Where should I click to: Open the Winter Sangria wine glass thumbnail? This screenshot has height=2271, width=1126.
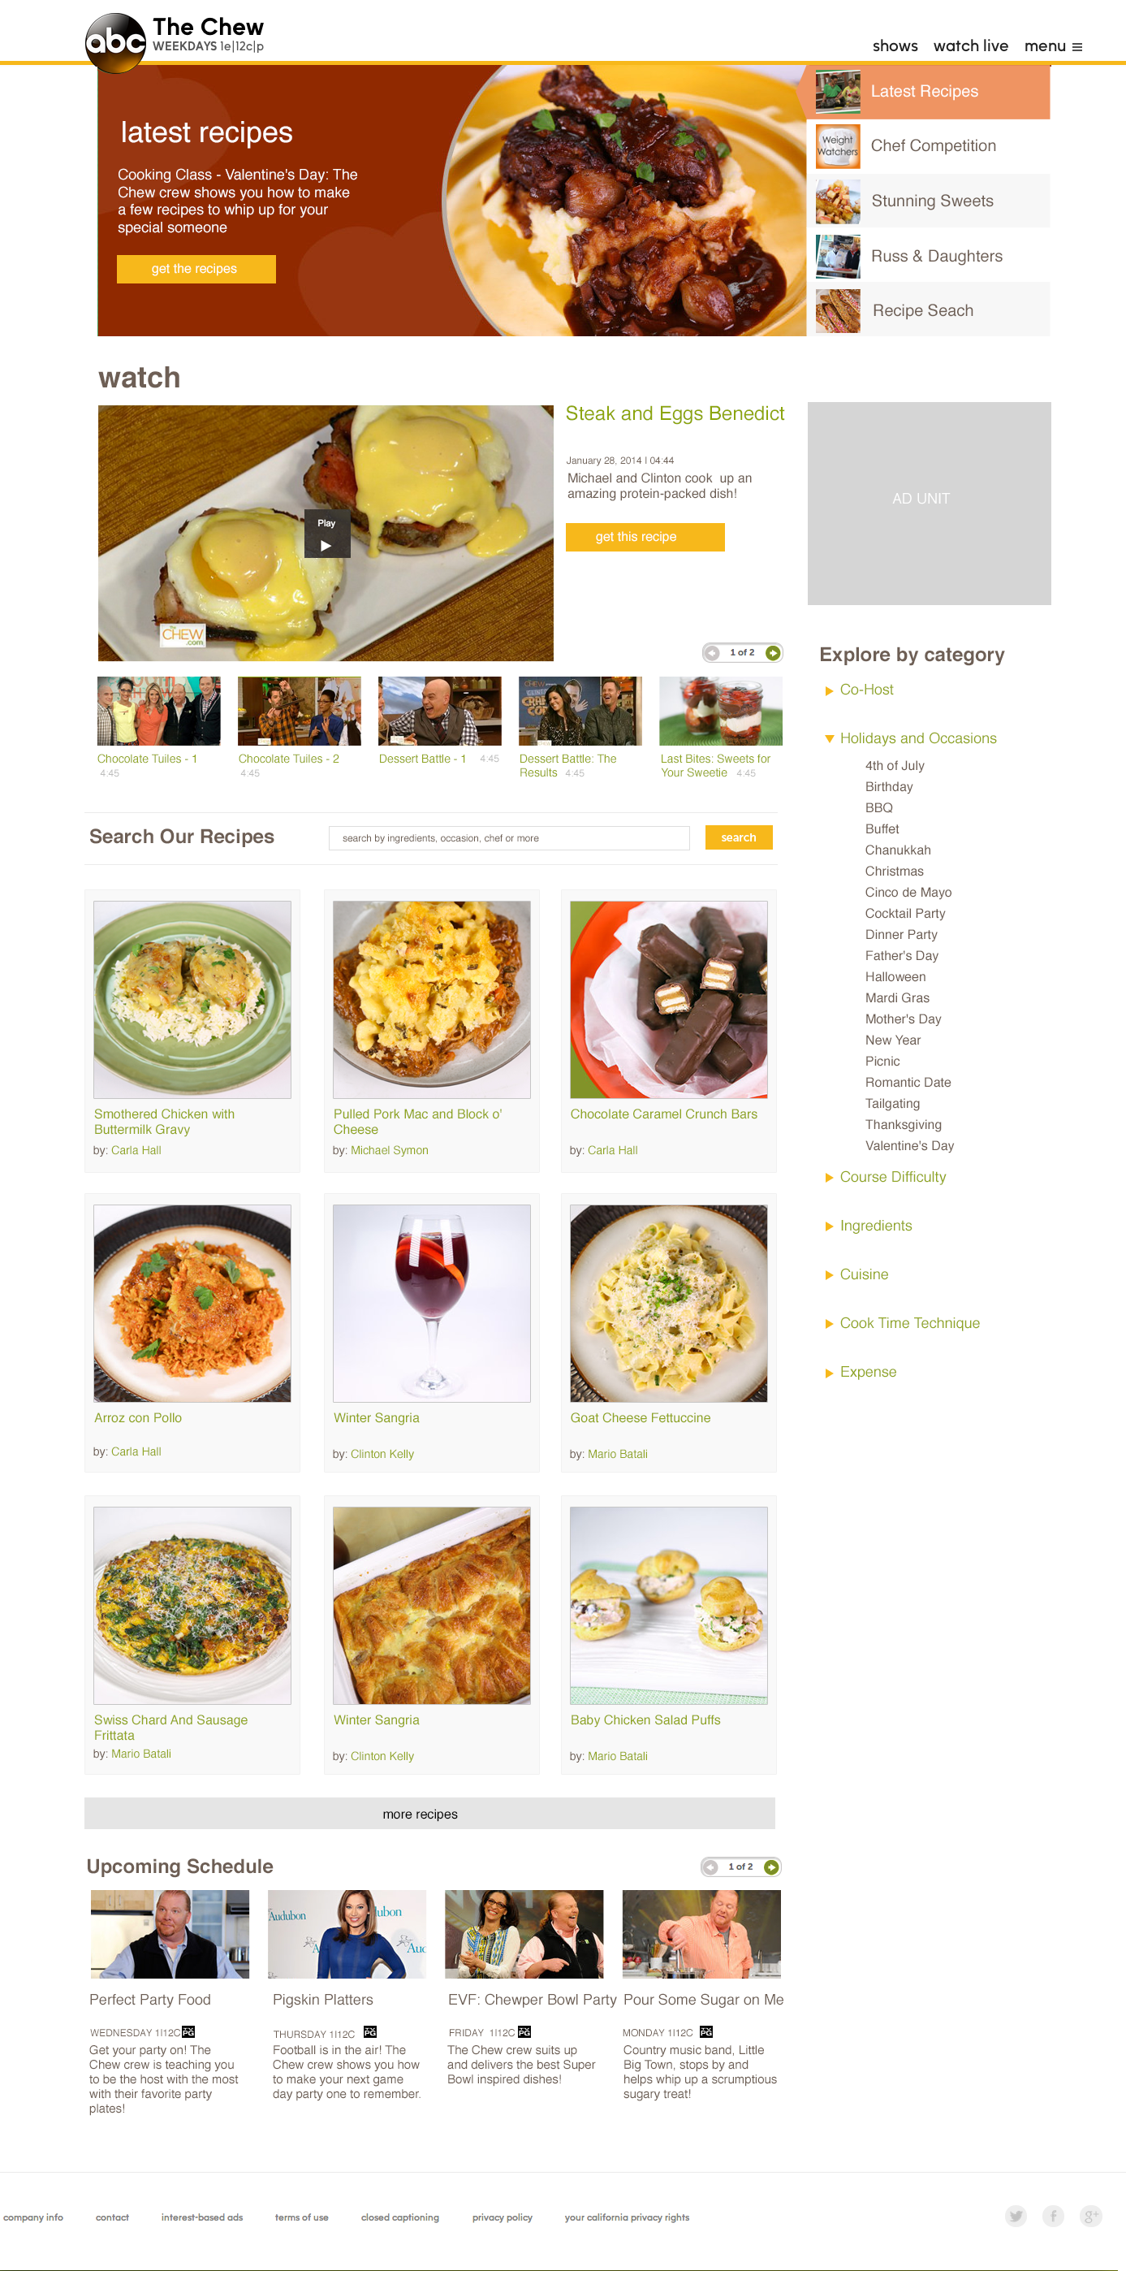[432, 1303]
